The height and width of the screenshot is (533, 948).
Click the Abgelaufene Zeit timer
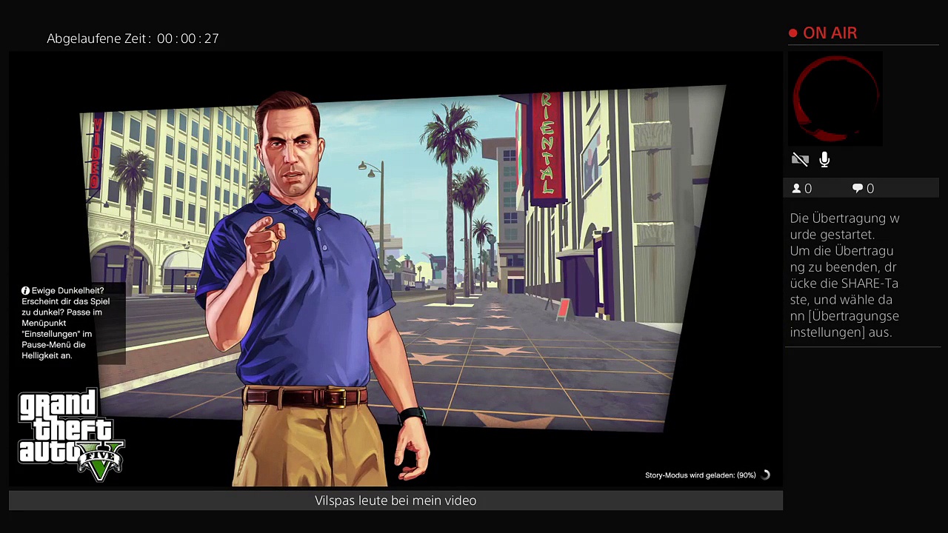point(133,38)
